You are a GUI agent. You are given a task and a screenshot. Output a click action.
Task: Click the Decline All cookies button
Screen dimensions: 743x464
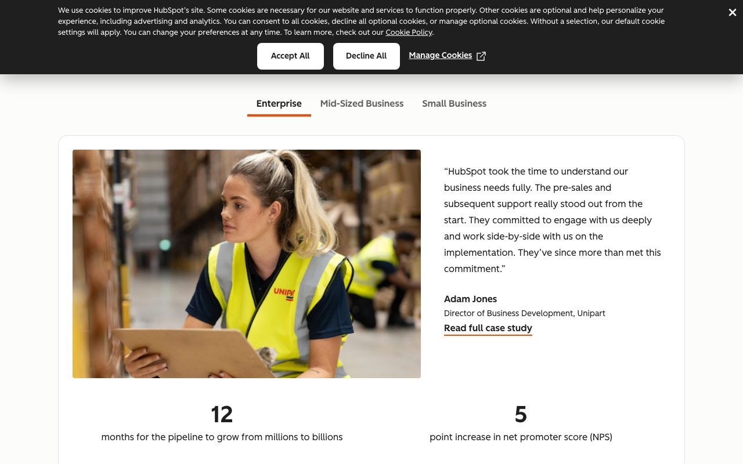(x=366, y=56)
